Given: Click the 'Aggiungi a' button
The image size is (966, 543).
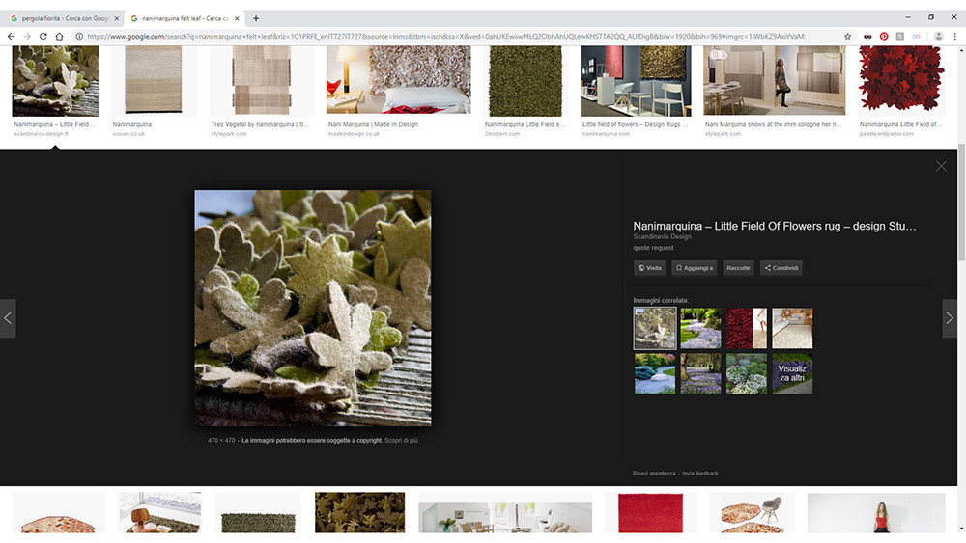Looking at the screenshot, I should click(x=695, y=268).
